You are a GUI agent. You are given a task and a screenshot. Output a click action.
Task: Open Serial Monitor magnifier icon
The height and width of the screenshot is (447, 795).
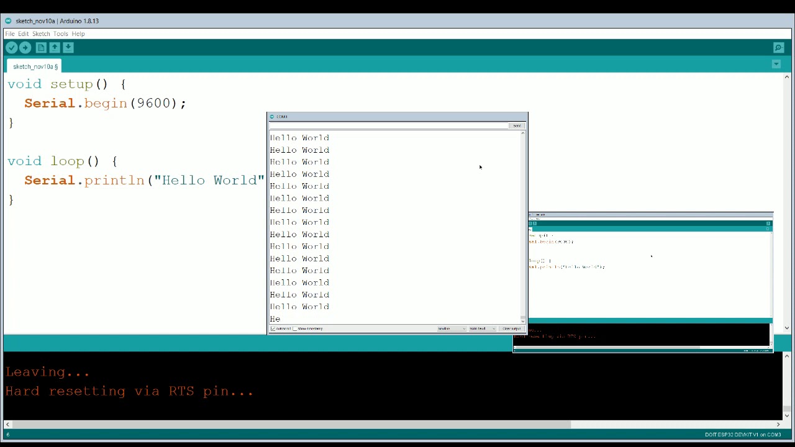pyautogui.click(x=778, y=48)
